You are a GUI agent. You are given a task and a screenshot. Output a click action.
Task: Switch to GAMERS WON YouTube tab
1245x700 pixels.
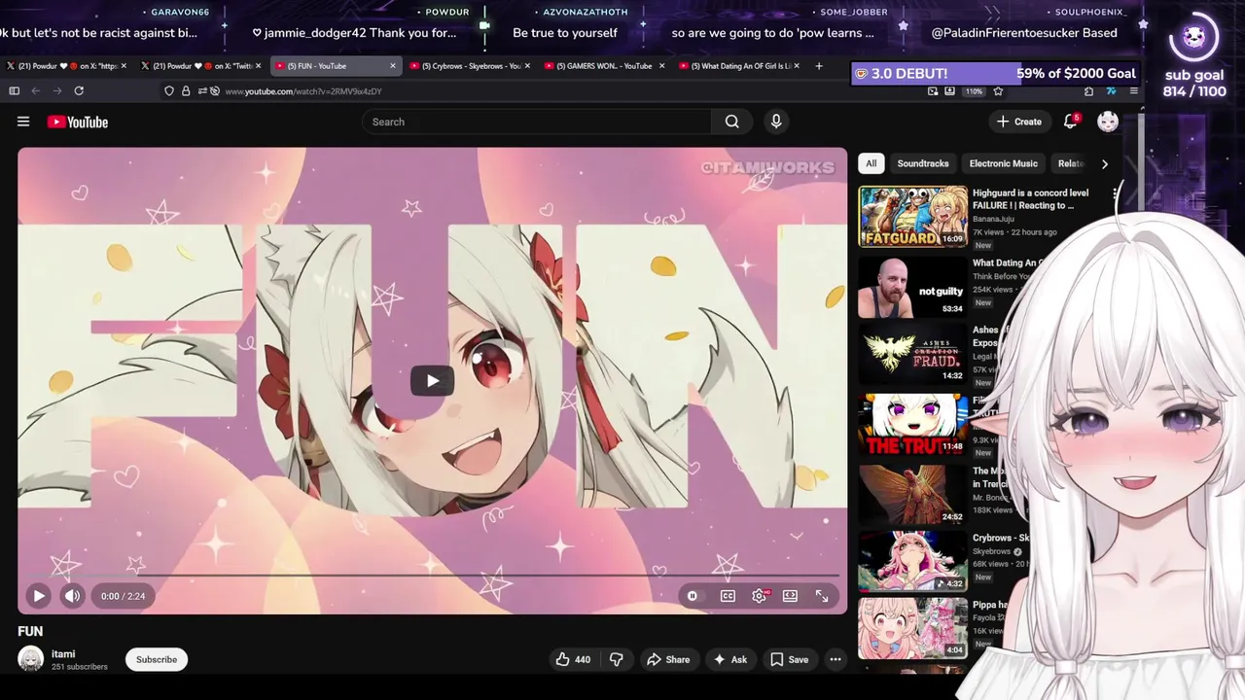coord(605,66)
